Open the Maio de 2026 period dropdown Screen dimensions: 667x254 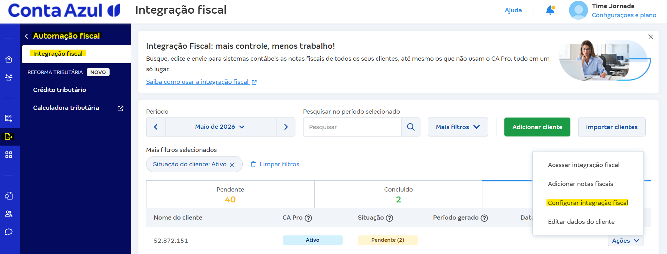pos(221,127)
